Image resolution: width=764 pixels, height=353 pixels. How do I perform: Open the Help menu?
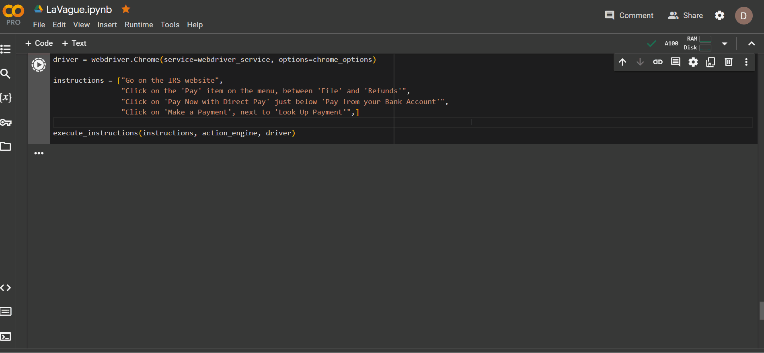[195, 24]
